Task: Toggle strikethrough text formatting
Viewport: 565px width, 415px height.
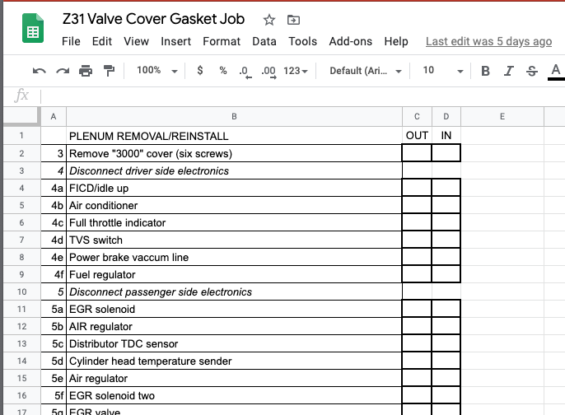Action: (532, 72)
